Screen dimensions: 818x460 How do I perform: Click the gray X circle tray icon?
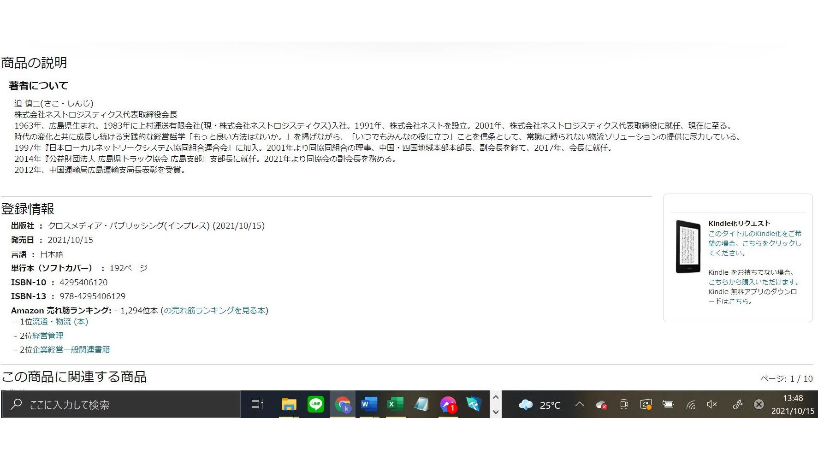pyautogui.click(x=759, y=404)
